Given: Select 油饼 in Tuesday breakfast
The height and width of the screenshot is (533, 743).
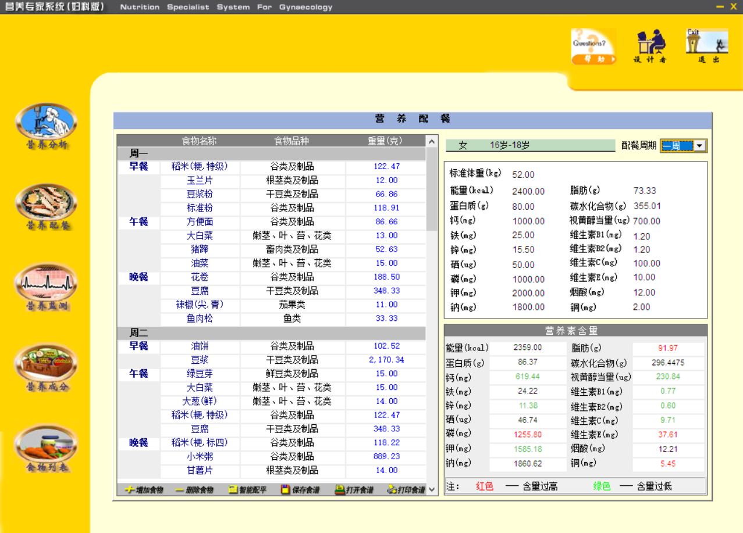Looking at the screenshot, I should pos(200,346).
